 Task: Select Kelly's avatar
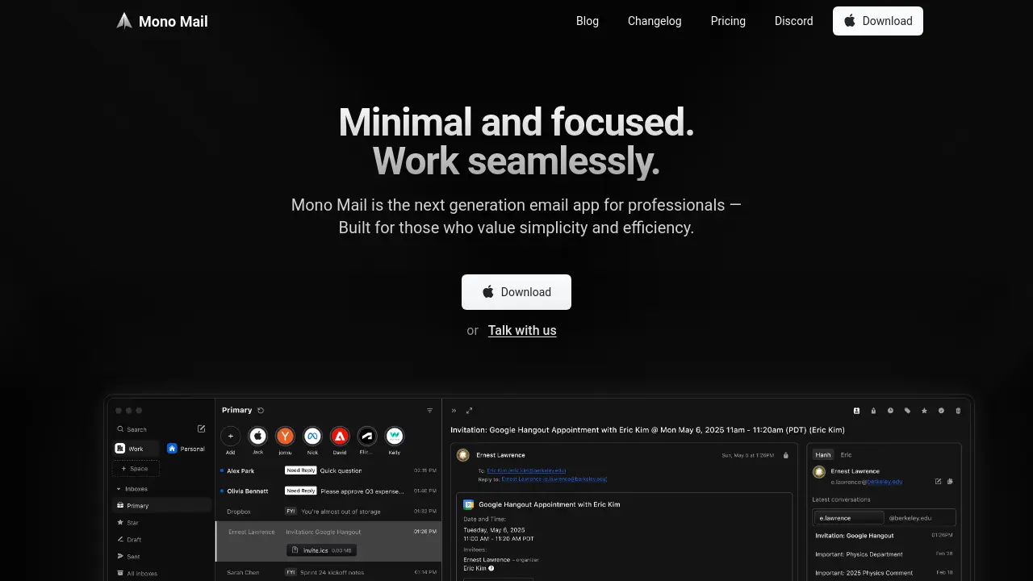pyautogui.click(x=395, y=436)
